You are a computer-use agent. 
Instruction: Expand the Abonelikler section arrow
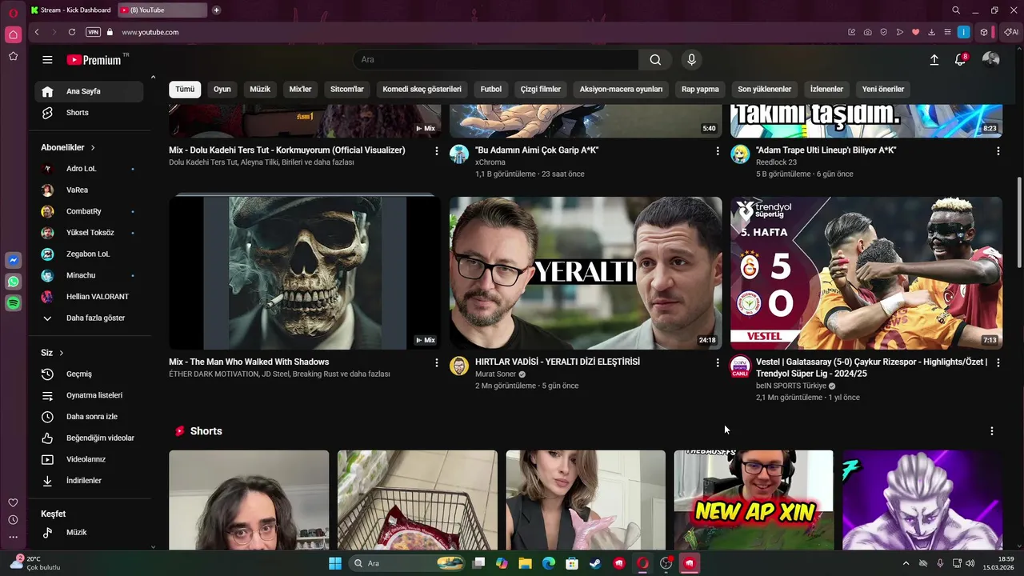click(93, 148)
